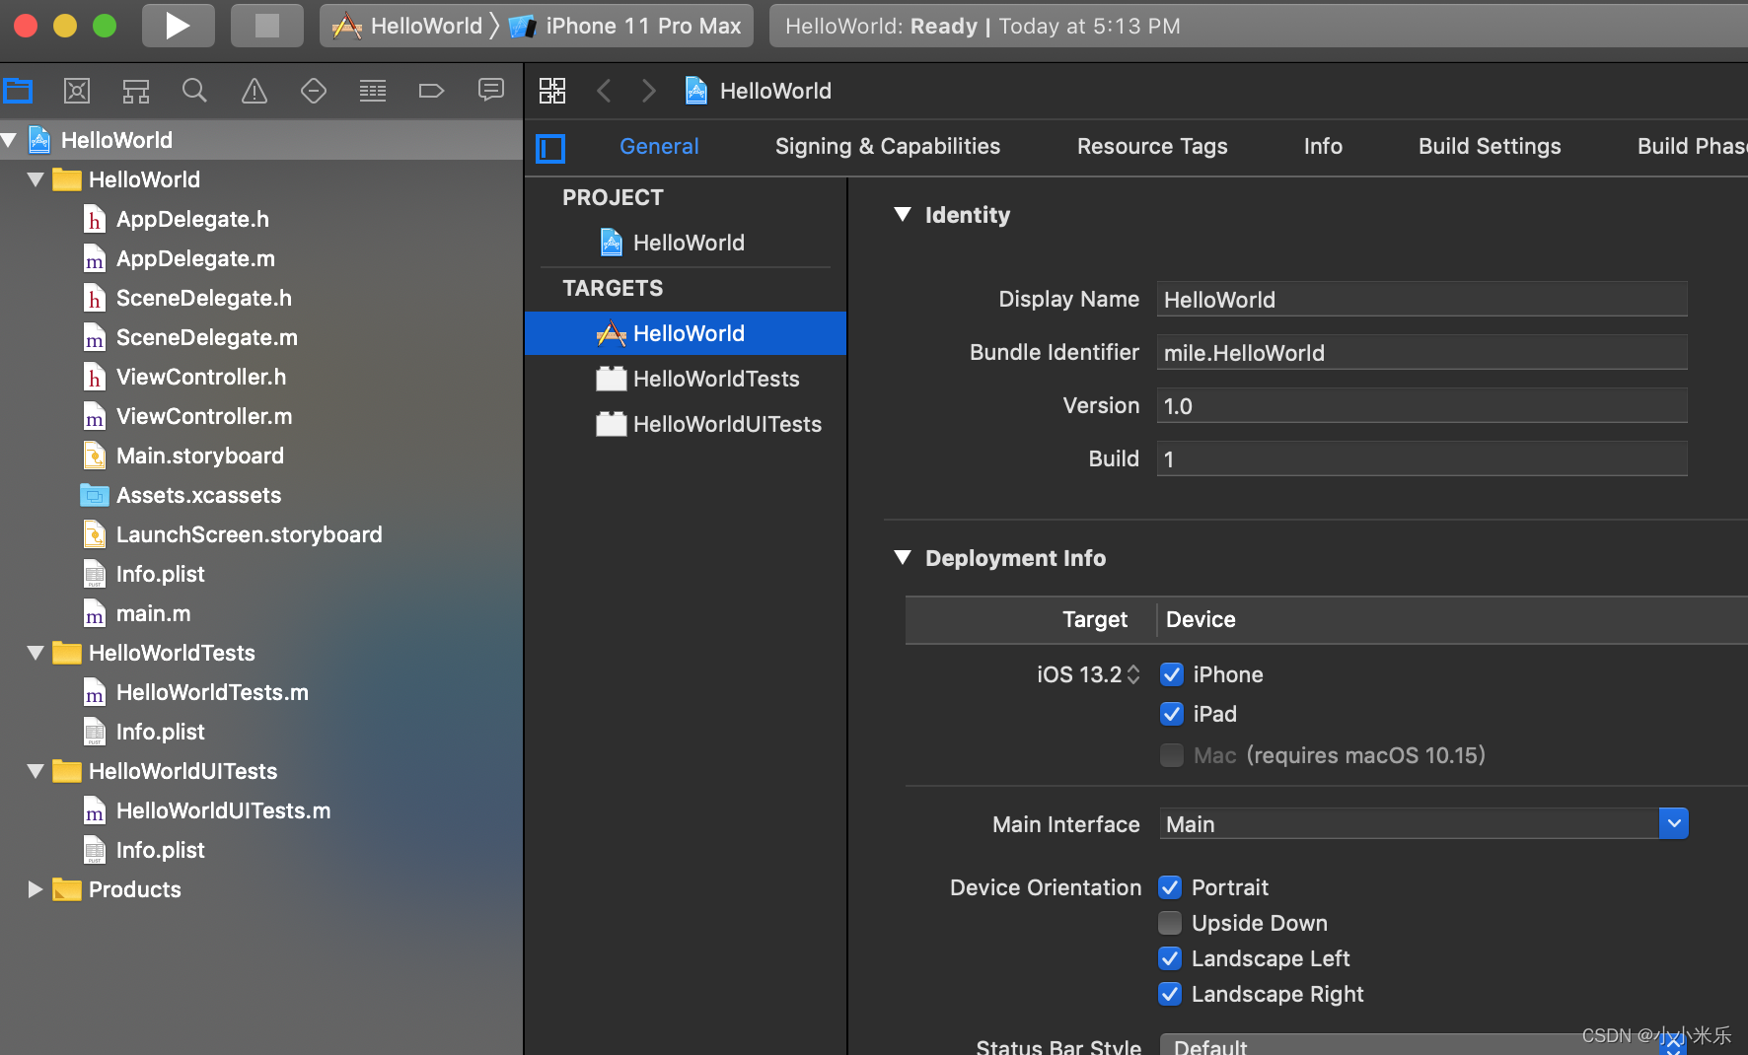Open the iOS 13.2 deployment target stepper

[x=1133, y=674]
